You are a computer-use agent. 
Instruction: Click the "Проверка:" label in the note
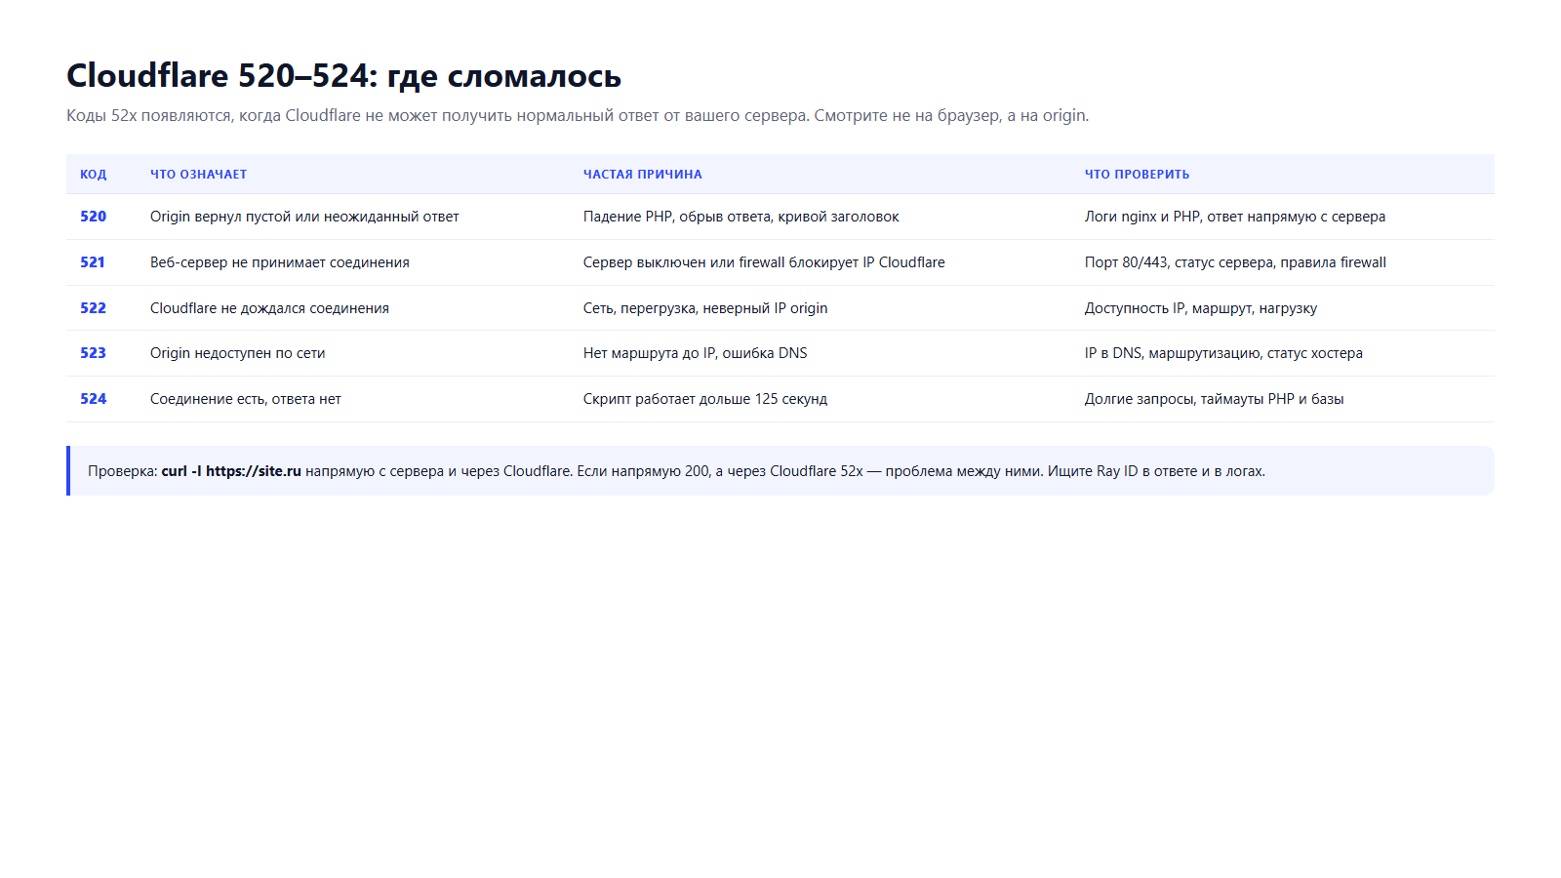click(x=123, y=471)
